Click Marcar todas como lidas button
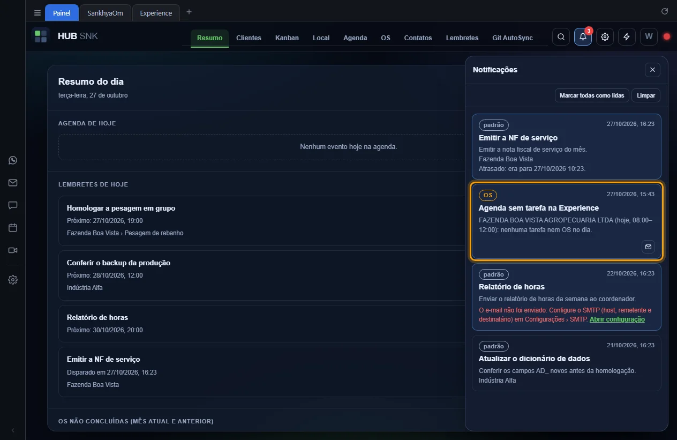The height and width of the screenshot is (440, 677). [592, 95]
